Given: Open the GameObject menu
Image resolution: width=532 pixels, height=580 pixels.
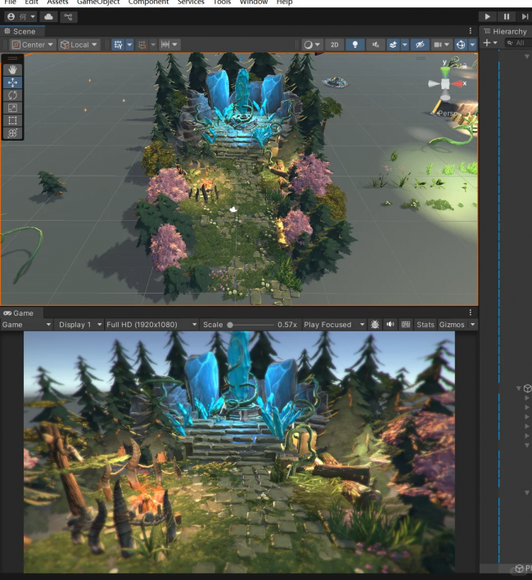Looking at the screenshot, I should point(97,2).
